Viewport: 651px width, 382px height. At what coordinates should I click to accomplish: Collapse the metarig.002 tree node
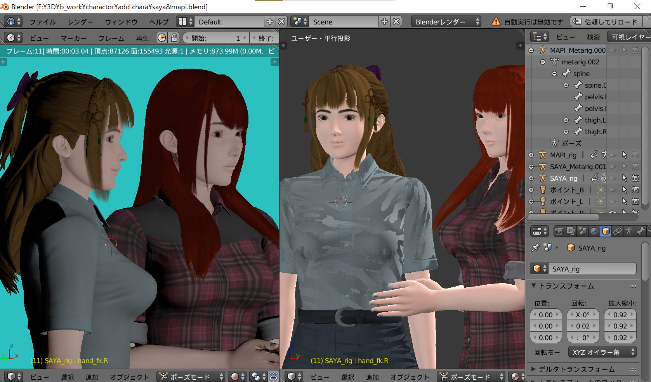coord(543,62)
